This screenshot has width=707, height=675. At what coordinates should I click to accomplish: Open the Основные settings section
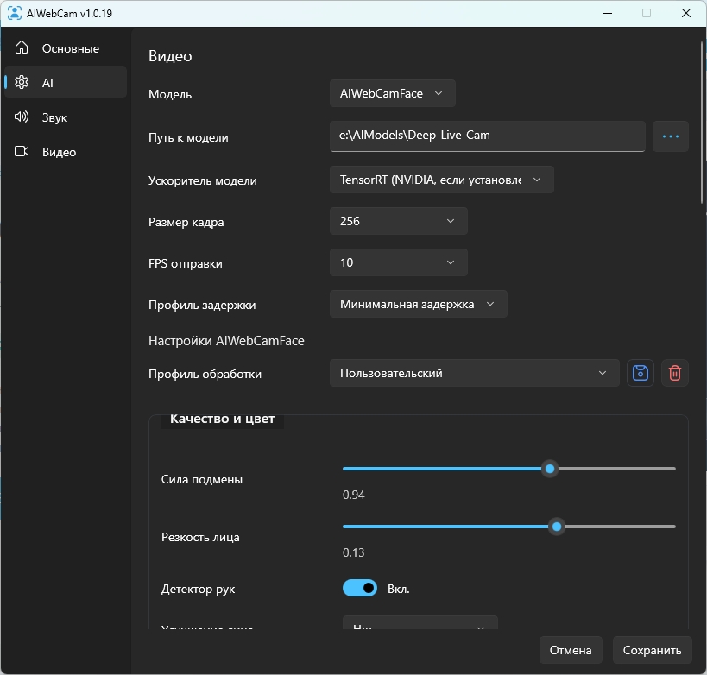(x=66, y=48)
